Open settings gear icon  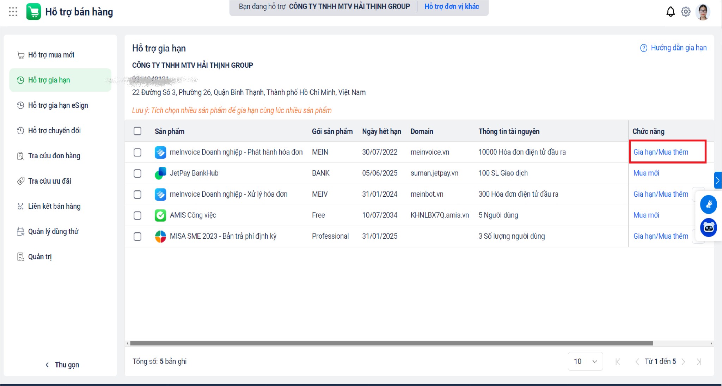(686, 12)
